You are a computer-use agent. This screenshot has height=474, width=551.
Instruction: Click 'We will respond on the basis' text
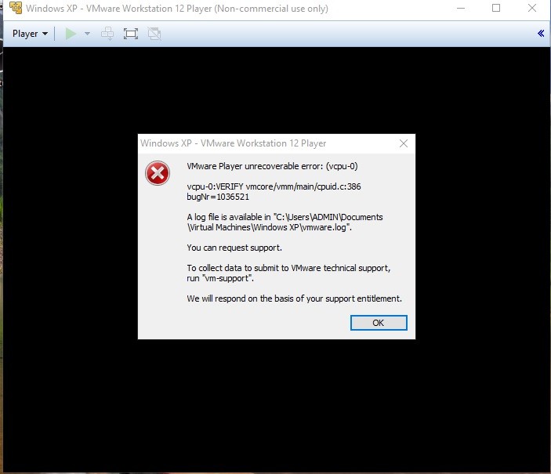coord(294,299)
